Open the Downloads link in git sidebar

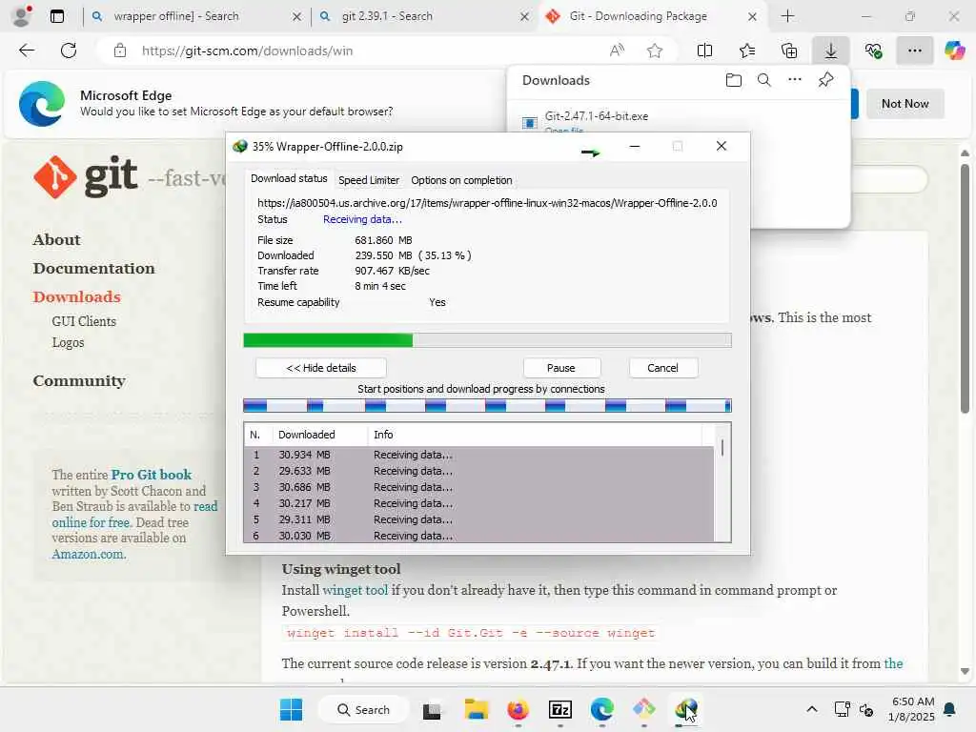coord(76,297)
